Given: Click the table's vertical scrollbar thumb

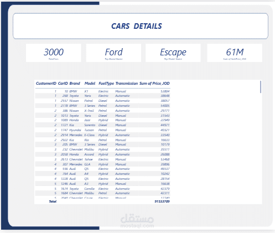Looking at the screenshot, I should tap(261, 87).
